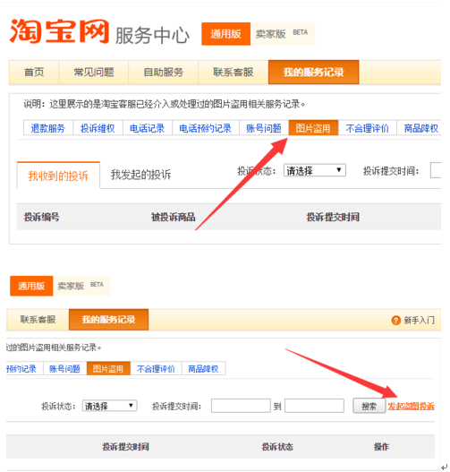Switch to 卖家版 BETA beside the 服务中心 title
The width and height of the screenshot is (450, 472).
pyautogui.click(x=282, y=34)
